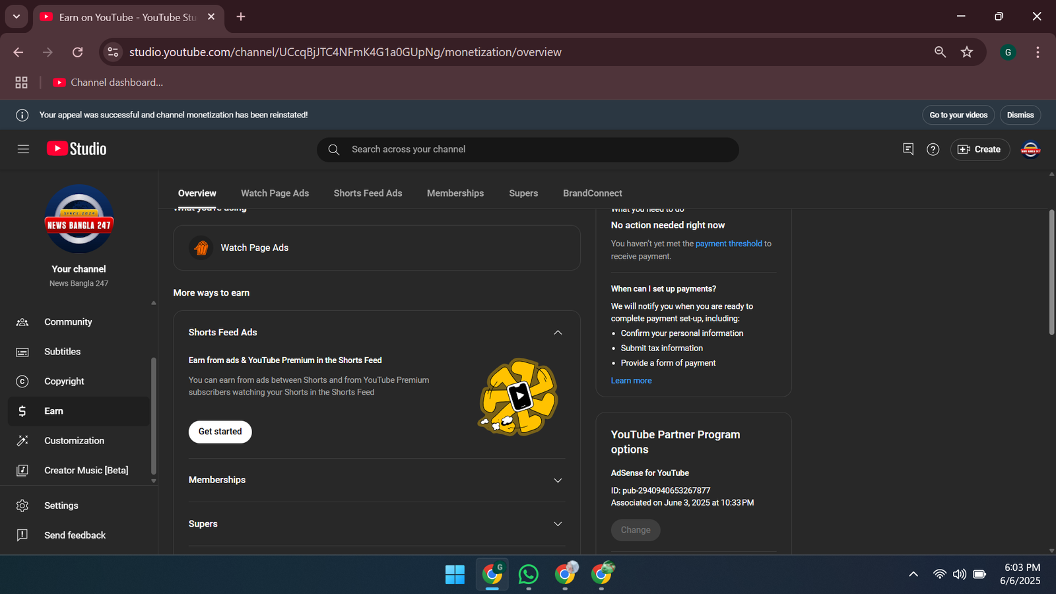Image resolution: width=1056 pixels, height=594 pixels.
Task: Switch to the Memberships tab
Action: coord(455,193)
